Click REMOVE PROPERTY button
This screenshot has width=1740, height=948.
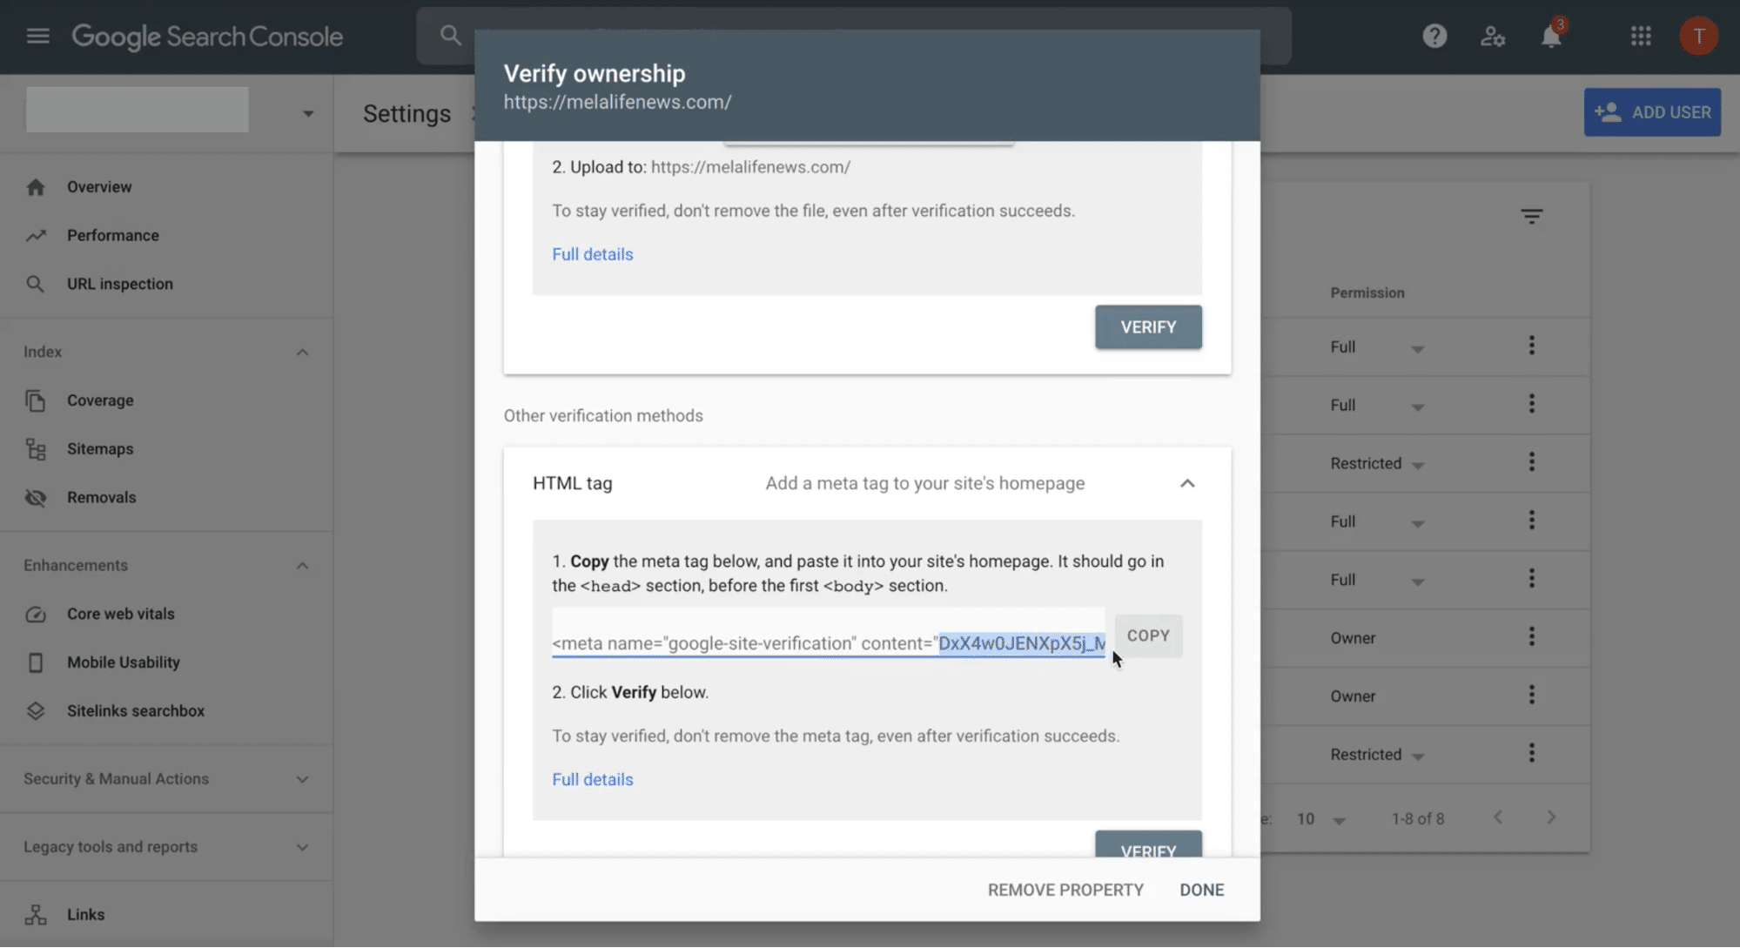1065,890
